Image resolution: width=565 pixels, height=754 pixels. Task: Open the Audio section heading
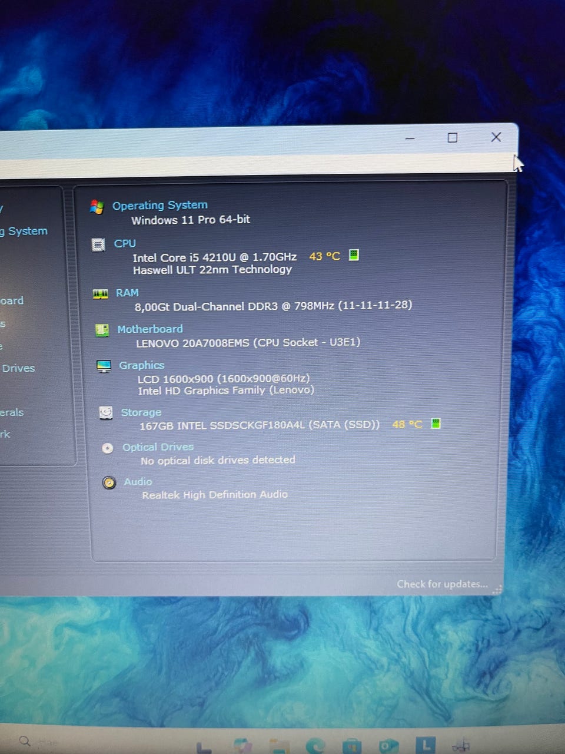(x=138, y=482)
